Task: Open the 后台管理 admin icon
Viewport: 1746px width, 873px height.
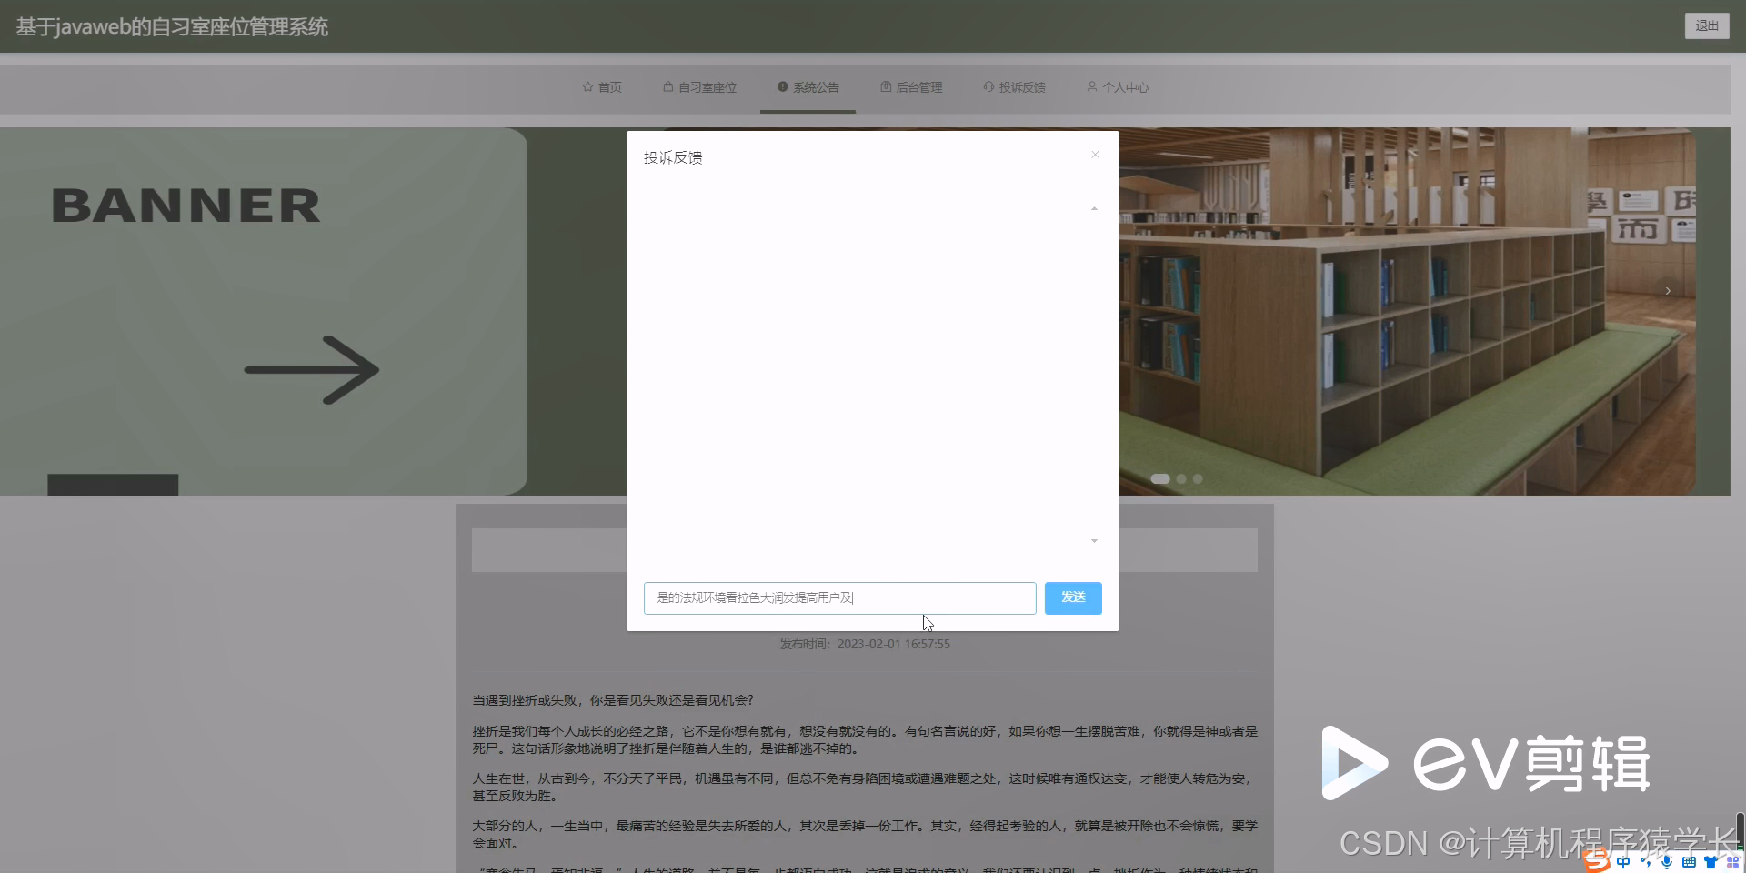Action: (x=885, y=86)
